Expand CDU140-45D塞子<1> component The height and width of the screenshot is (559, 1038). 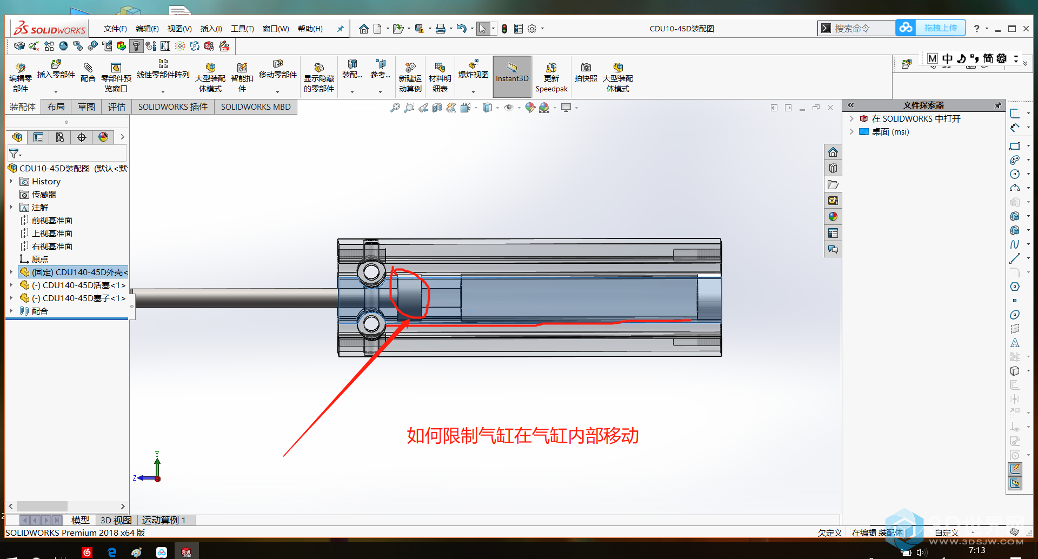11,298
